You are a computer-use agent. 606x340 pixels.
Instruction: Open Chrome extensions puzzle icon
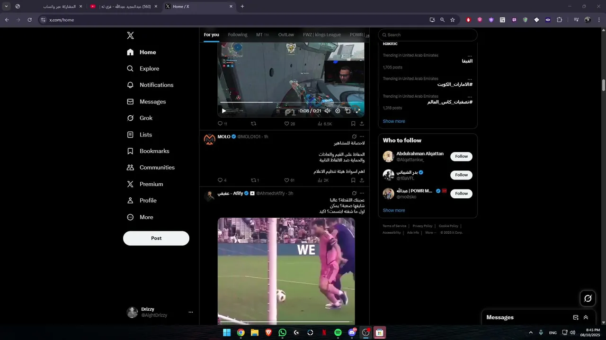click(x=559, y=20)
